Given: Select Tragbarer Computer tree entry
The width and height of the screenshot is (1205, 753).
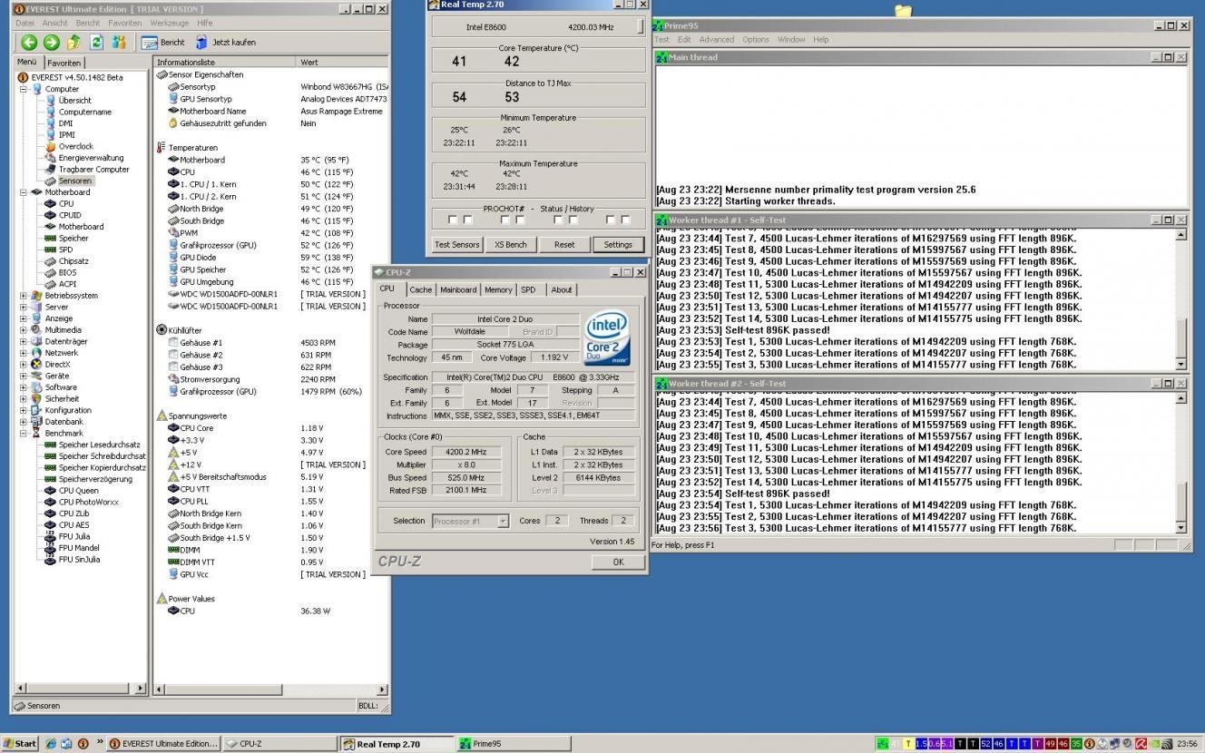Looking at the screenshot, I should tap(93, 170).
